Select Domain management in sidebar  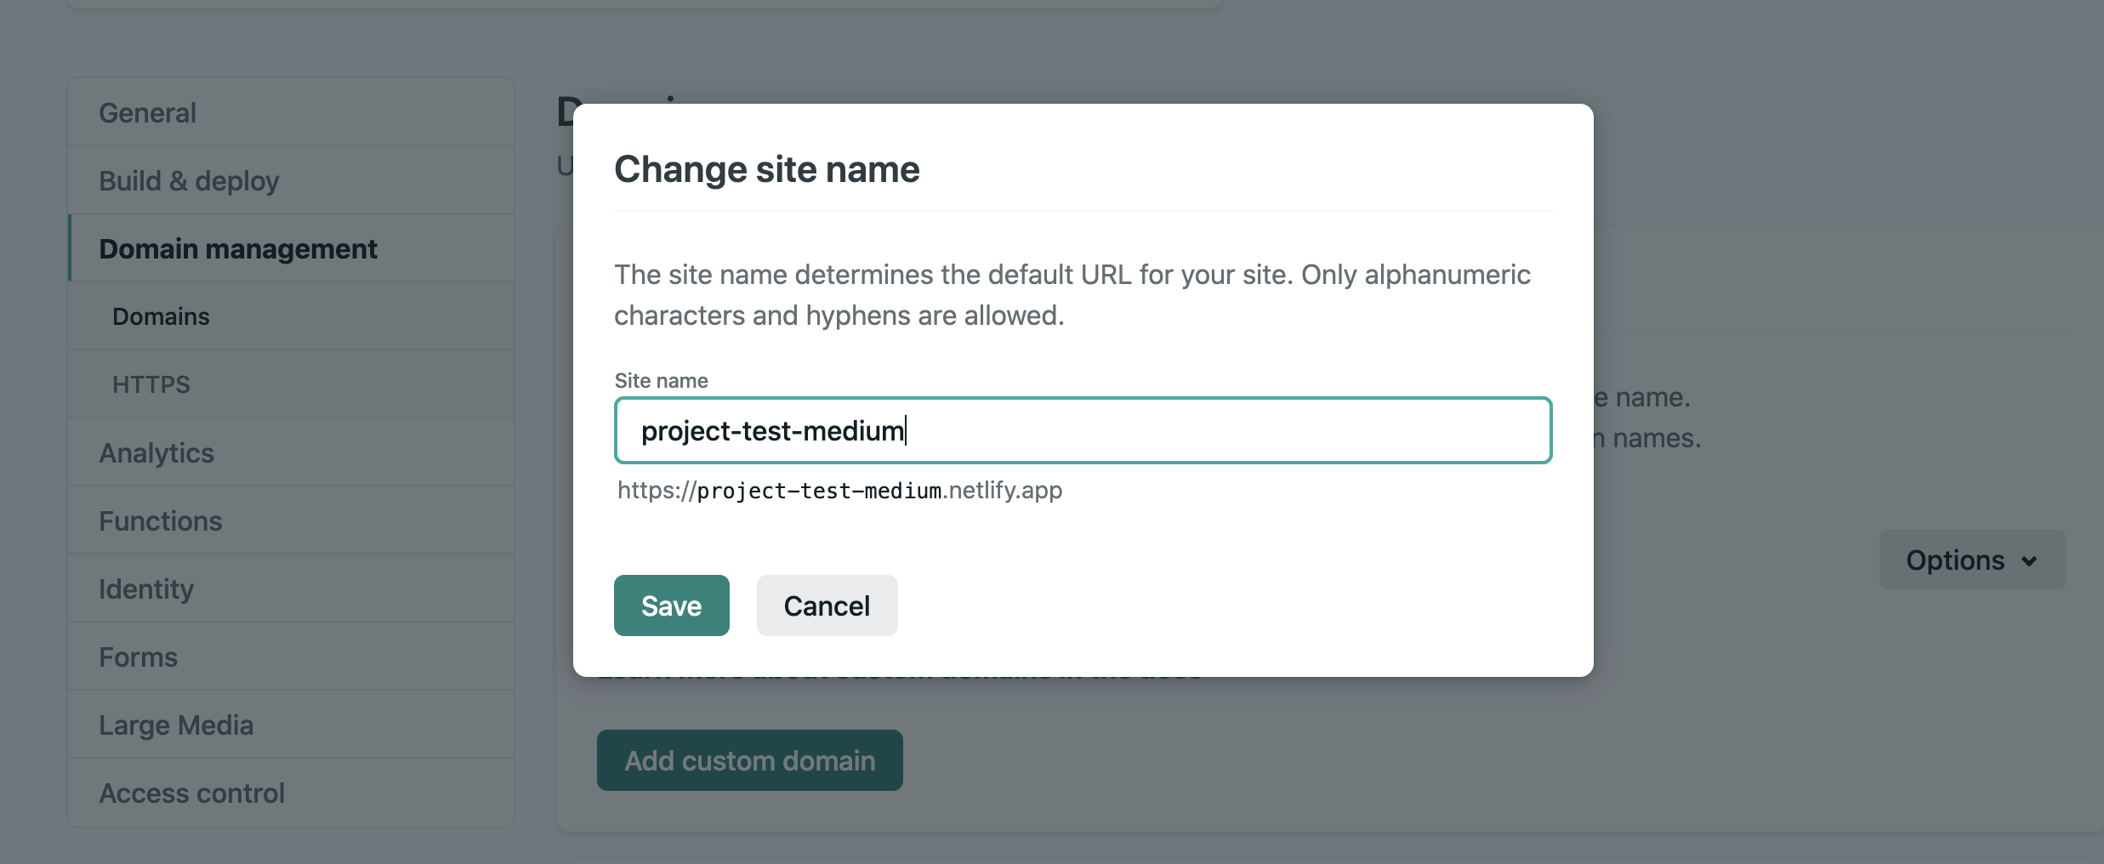[x=238, y=248]
